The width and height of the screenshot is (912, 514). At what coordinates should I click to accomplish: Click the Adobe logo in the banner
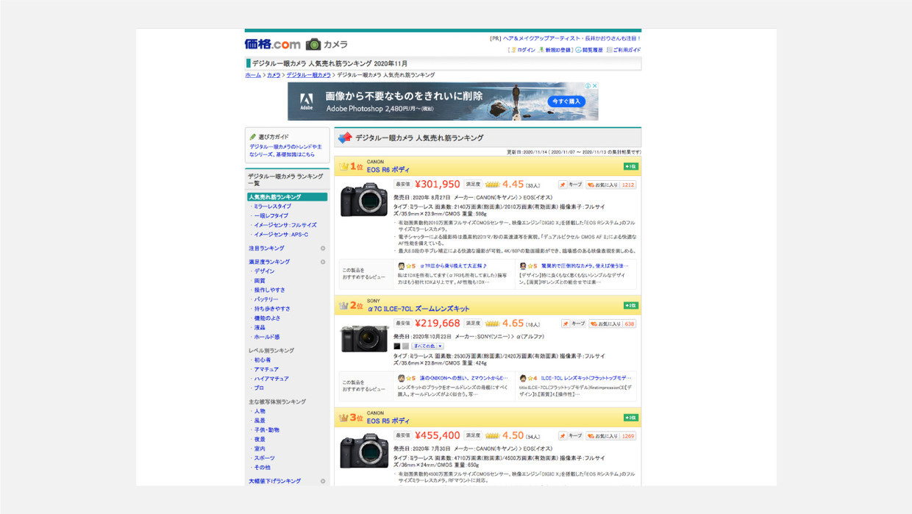[307, 101]
